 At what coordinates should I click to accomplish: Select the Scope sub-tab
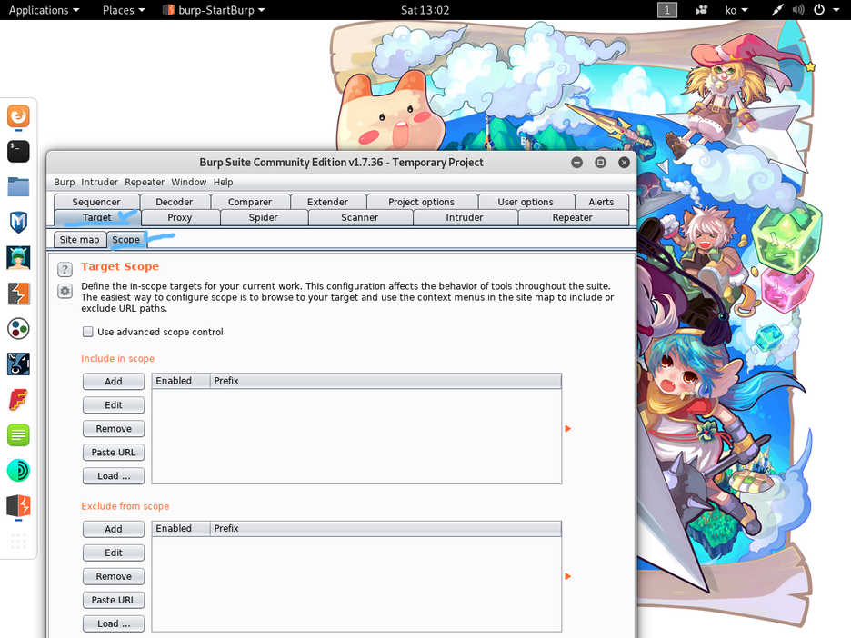click(125, 240)
